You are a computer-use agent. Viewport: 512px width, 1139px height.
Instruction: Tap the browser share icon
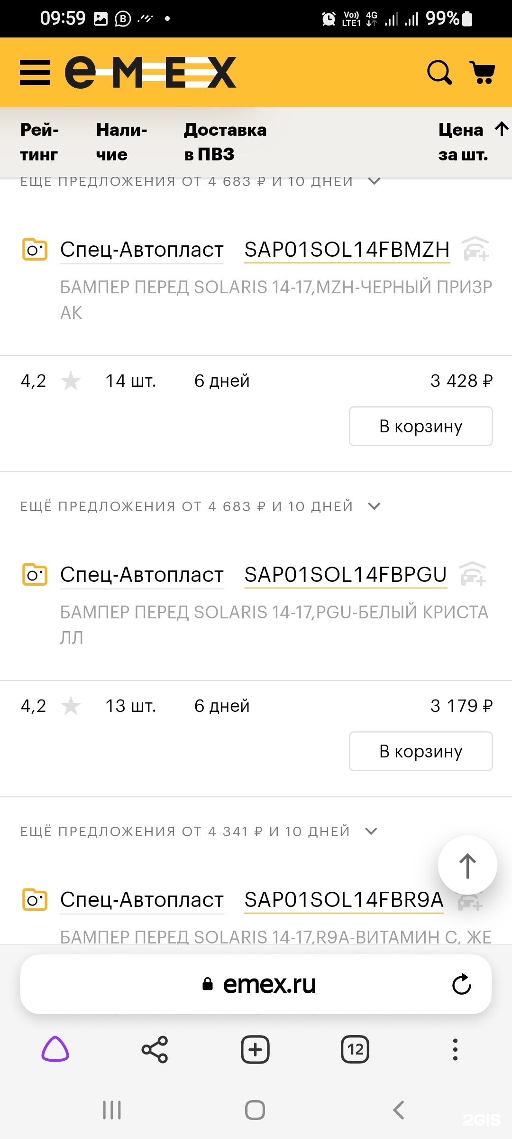pos(155,1049)
